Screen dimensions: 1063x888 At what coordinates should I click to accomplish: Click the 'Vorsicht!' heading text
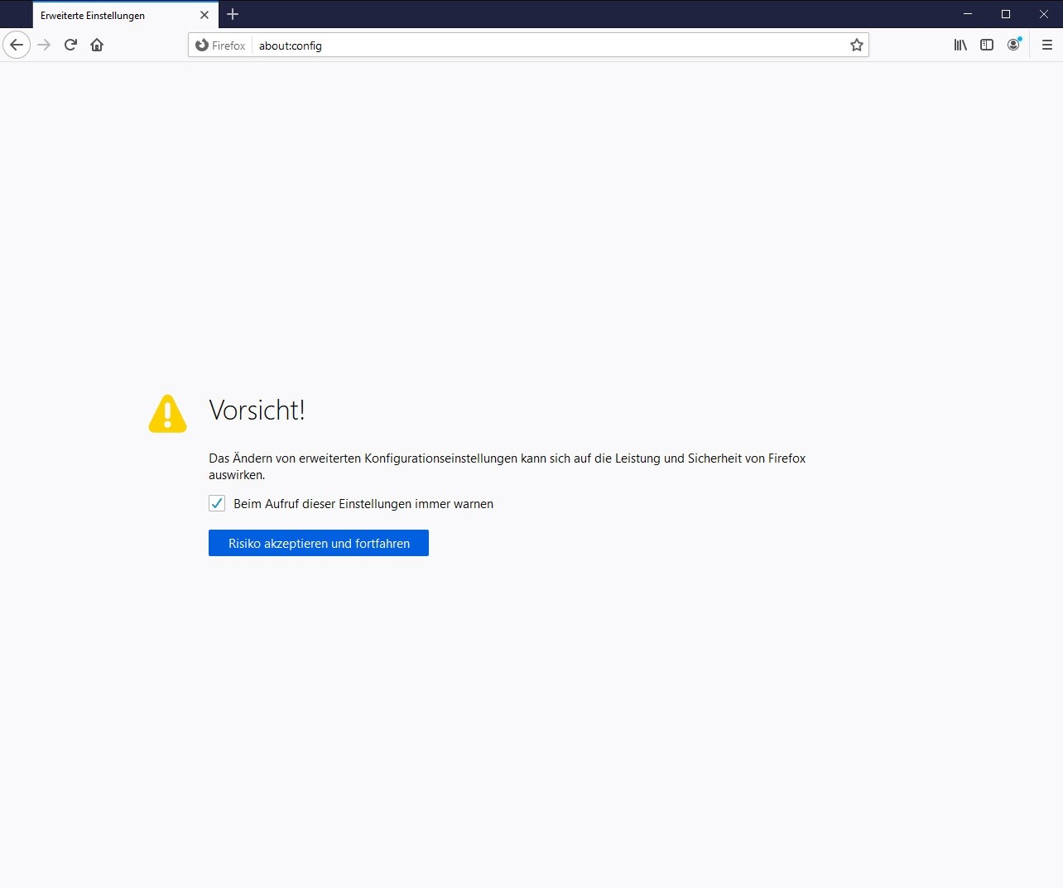[257, 410]
